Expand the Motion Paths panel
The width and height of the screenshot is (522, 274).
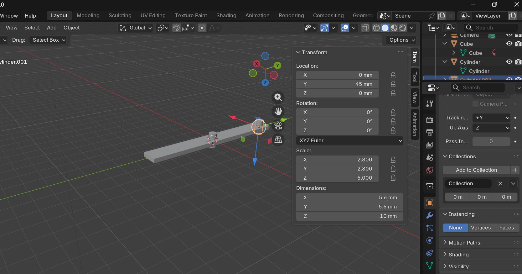pyautogui.click(x=445, y=243)
